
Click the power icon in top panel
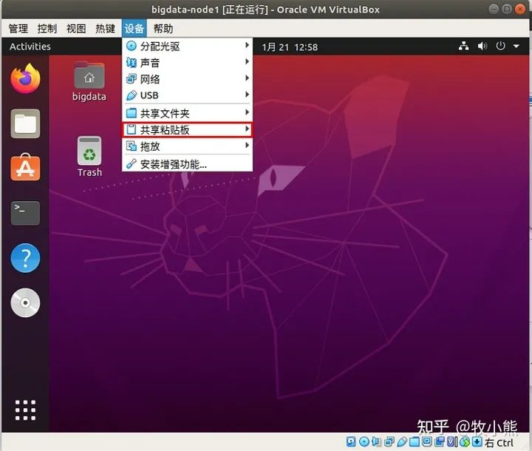coord(500,46)
